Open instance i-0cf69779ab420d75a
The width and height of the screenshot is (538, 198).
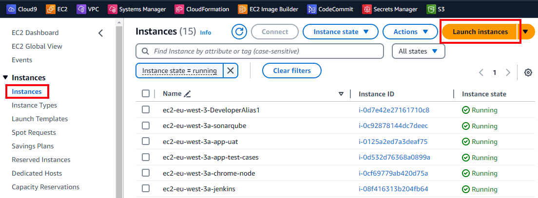click(x=393, y=173)
